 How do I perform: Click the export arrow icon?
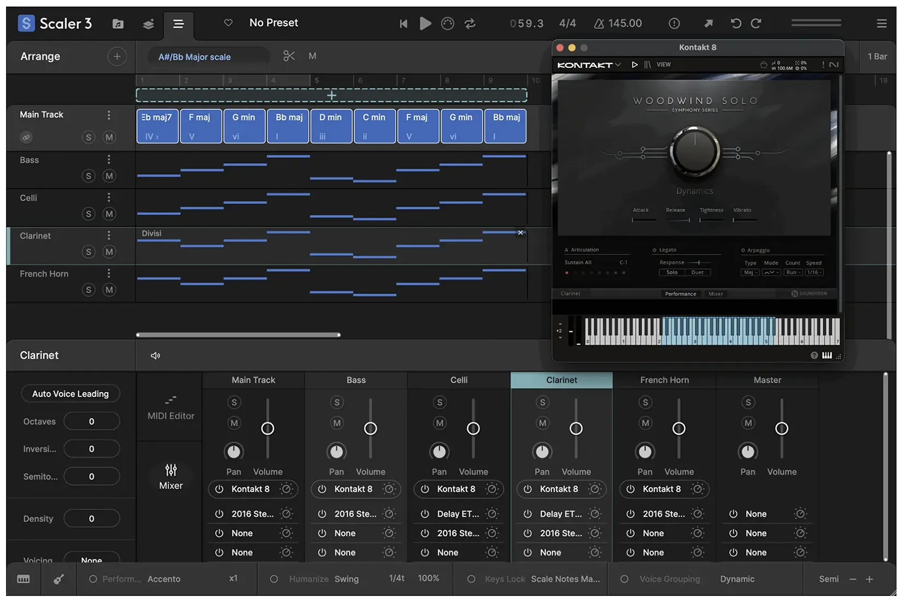click(708, 23)
